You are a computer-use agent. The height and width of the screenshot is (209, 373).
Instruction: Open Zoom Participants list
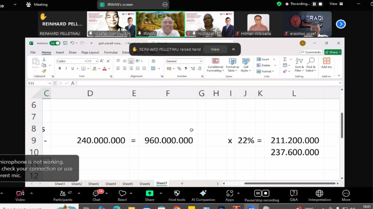pos(63,196)
